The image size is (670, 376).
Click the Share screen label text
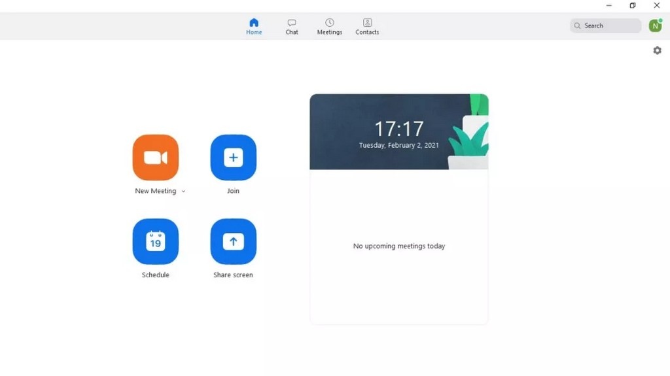[x=234, y=275]
